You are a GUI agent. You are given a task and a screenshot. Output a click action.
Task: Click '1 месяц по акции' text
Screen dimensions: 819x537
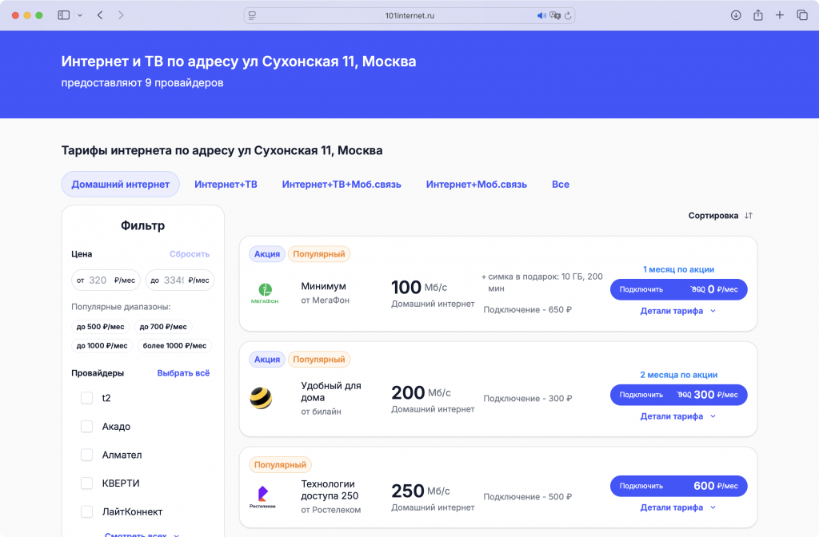678,269
